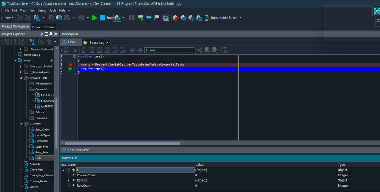Switch to the Object Browser tab
Screen dimensions: 380x192
pyautogui.click(x=43, y=27)
